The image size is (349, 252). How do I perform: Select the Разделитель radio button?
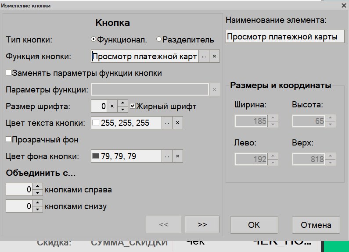coord(159,39)
